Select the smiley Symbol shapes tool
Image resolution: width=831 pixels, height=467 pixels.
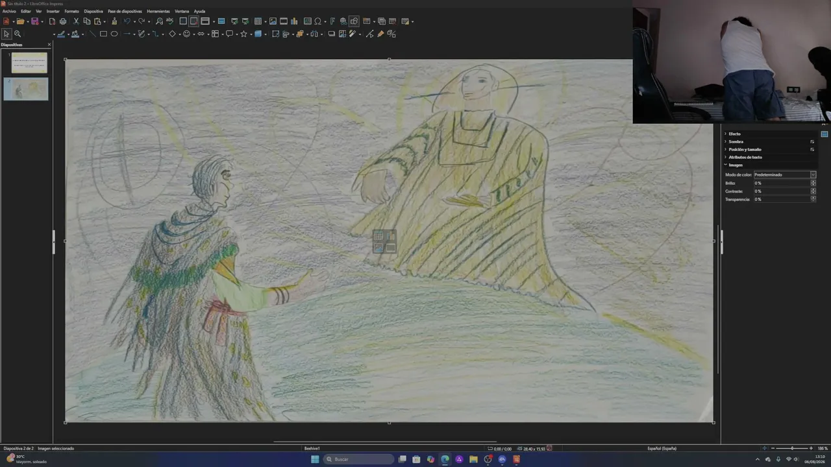coord(186,34)
